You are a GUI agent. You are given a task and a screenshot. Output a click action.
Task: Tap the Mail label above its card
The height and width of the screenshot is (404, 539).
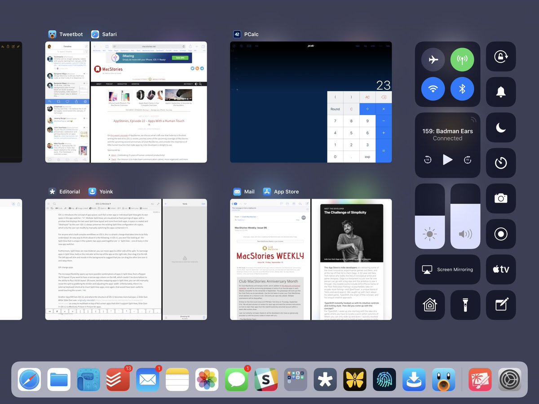click(249, 191)
